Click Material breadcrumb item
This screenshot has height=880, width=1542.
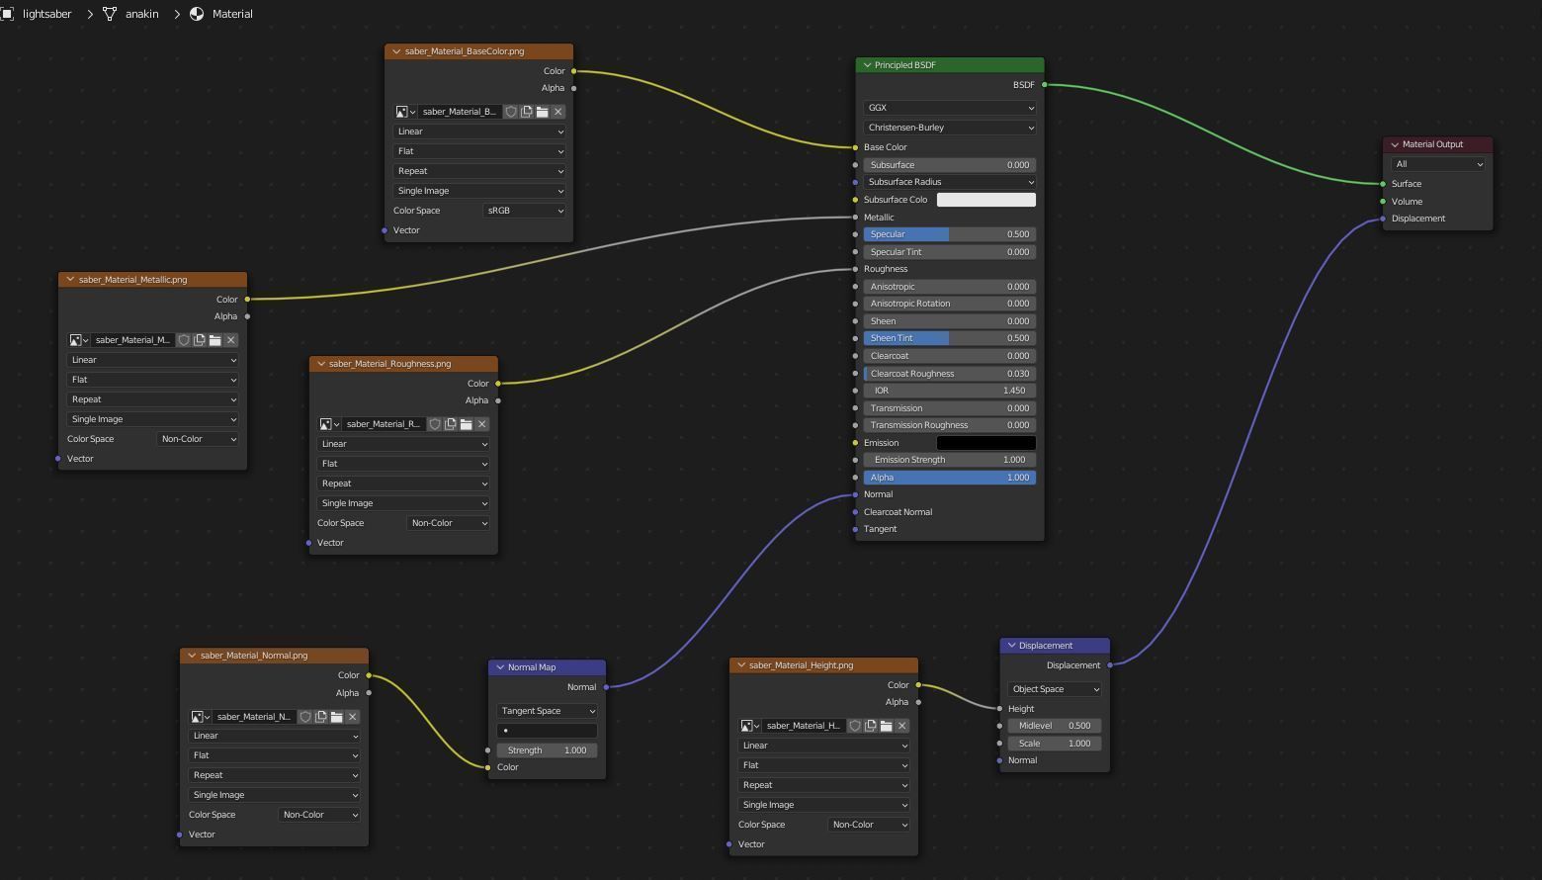pos(232,14)
